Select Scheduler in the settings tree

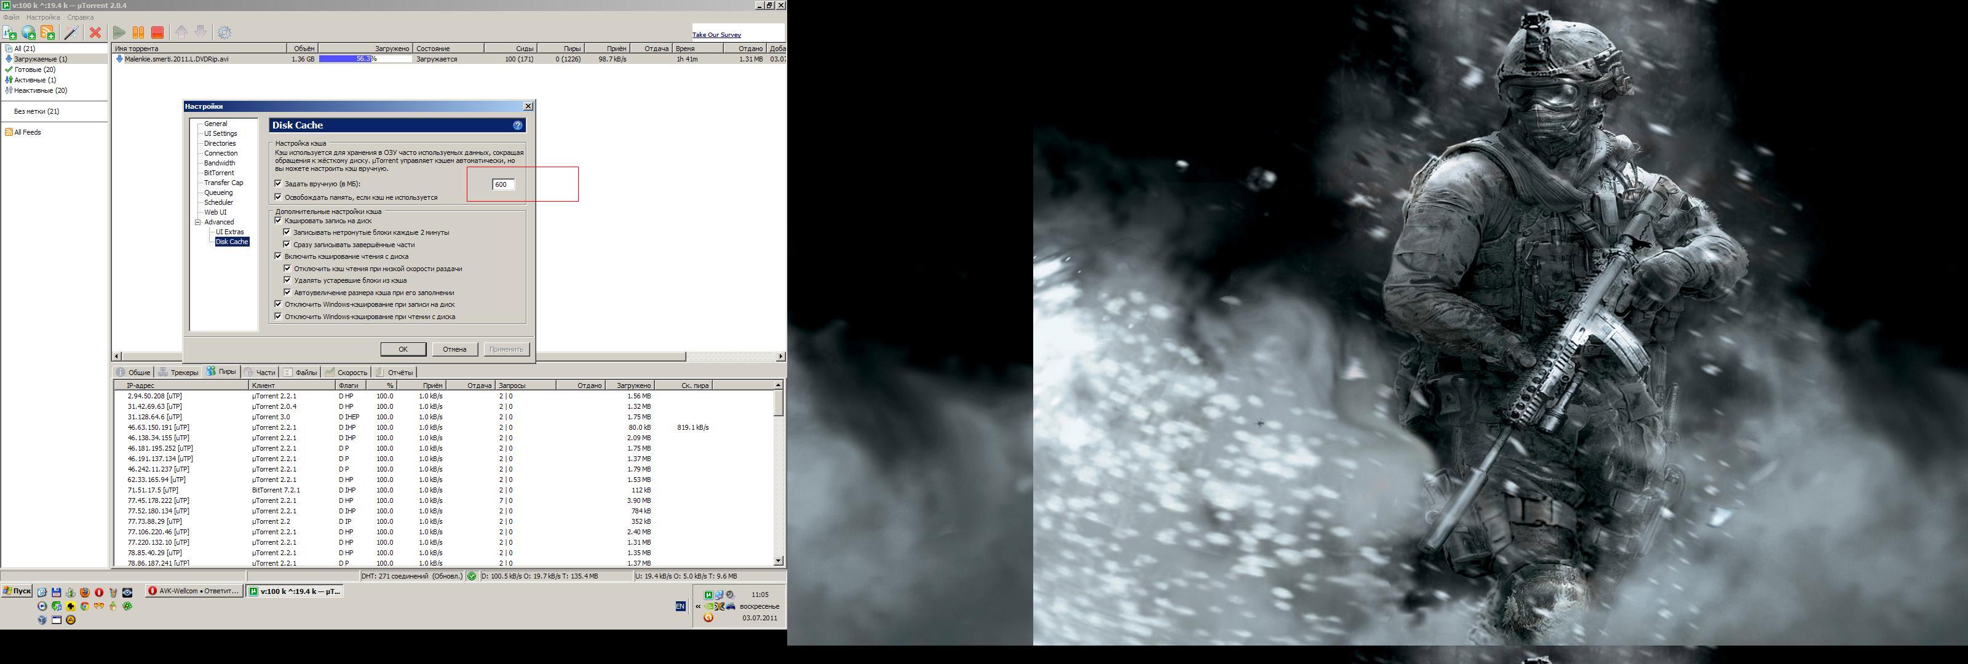click(x=218, y=202)
